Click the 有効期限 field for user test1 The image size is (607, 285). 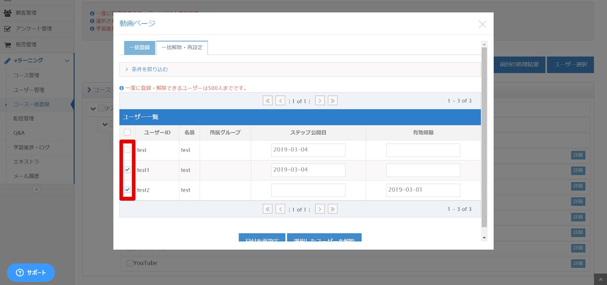pyautogui.click(x=423, y=170)
